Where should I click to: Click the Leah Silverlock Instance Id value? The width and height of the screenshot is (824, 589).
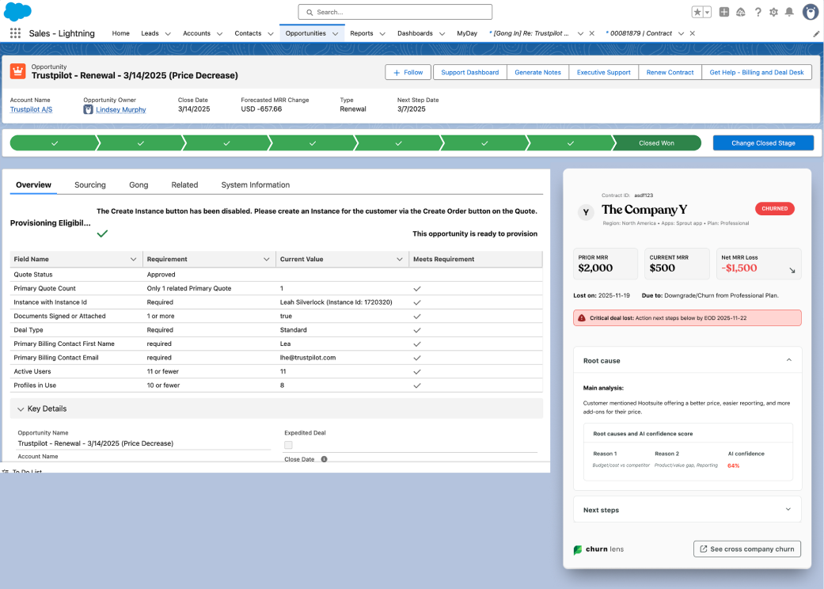[336, 302]
